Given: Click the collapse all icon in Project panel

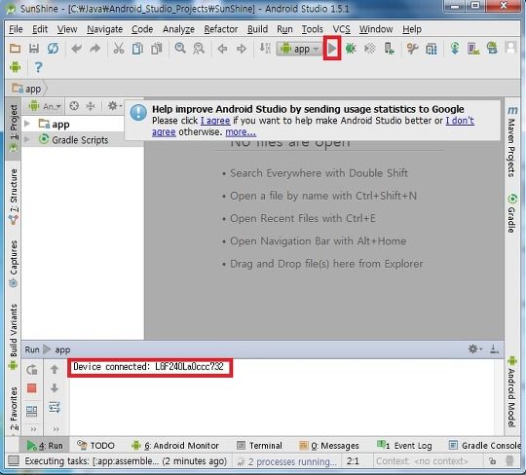Looking at the screenshot, I should tap(91, 106).
